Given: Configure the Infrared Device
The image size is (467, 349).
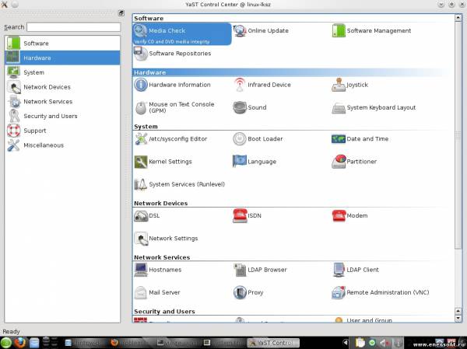Looking at the screenshot, I should click(262, 85).
